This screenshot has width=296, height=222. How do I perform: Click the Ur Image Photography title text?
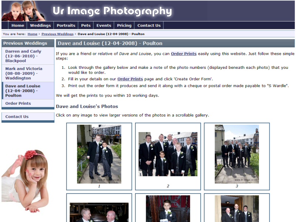click(112, 11)
